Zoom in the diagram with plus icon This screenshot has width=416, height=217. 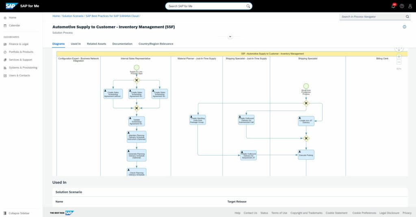[x=399, y=56]
